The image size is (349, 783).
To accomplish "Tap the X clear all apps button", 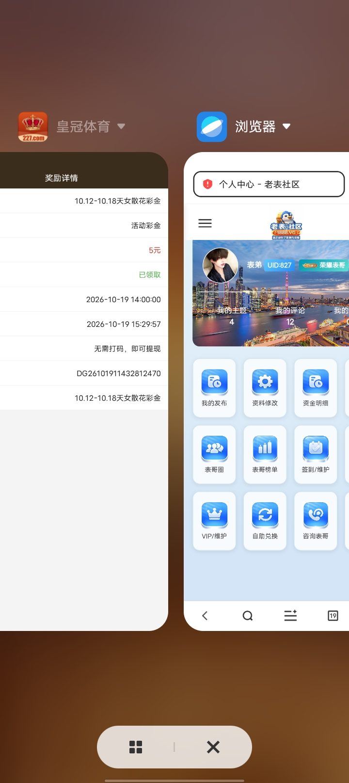I will [213, 747].
